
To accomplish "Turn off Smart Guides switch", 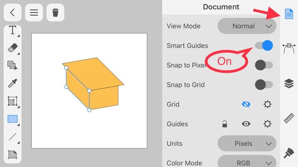I will [x=264, y=45].
